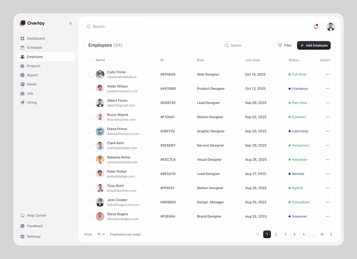
Task: Open the user profile avatar
Action: coord(330,27)
